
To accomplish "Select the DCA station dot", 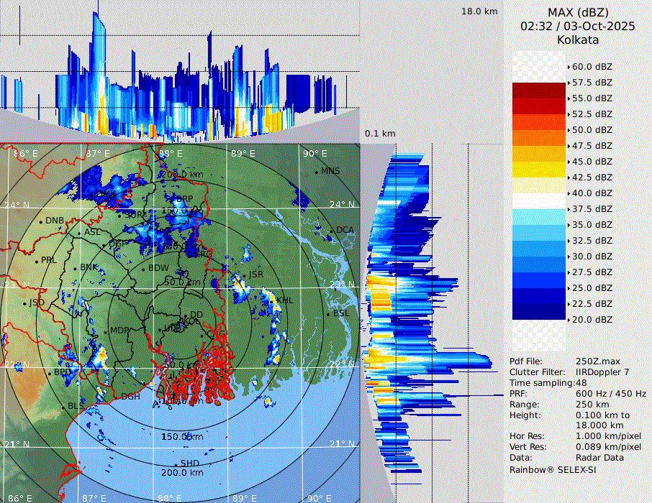I will click(332, 231).
